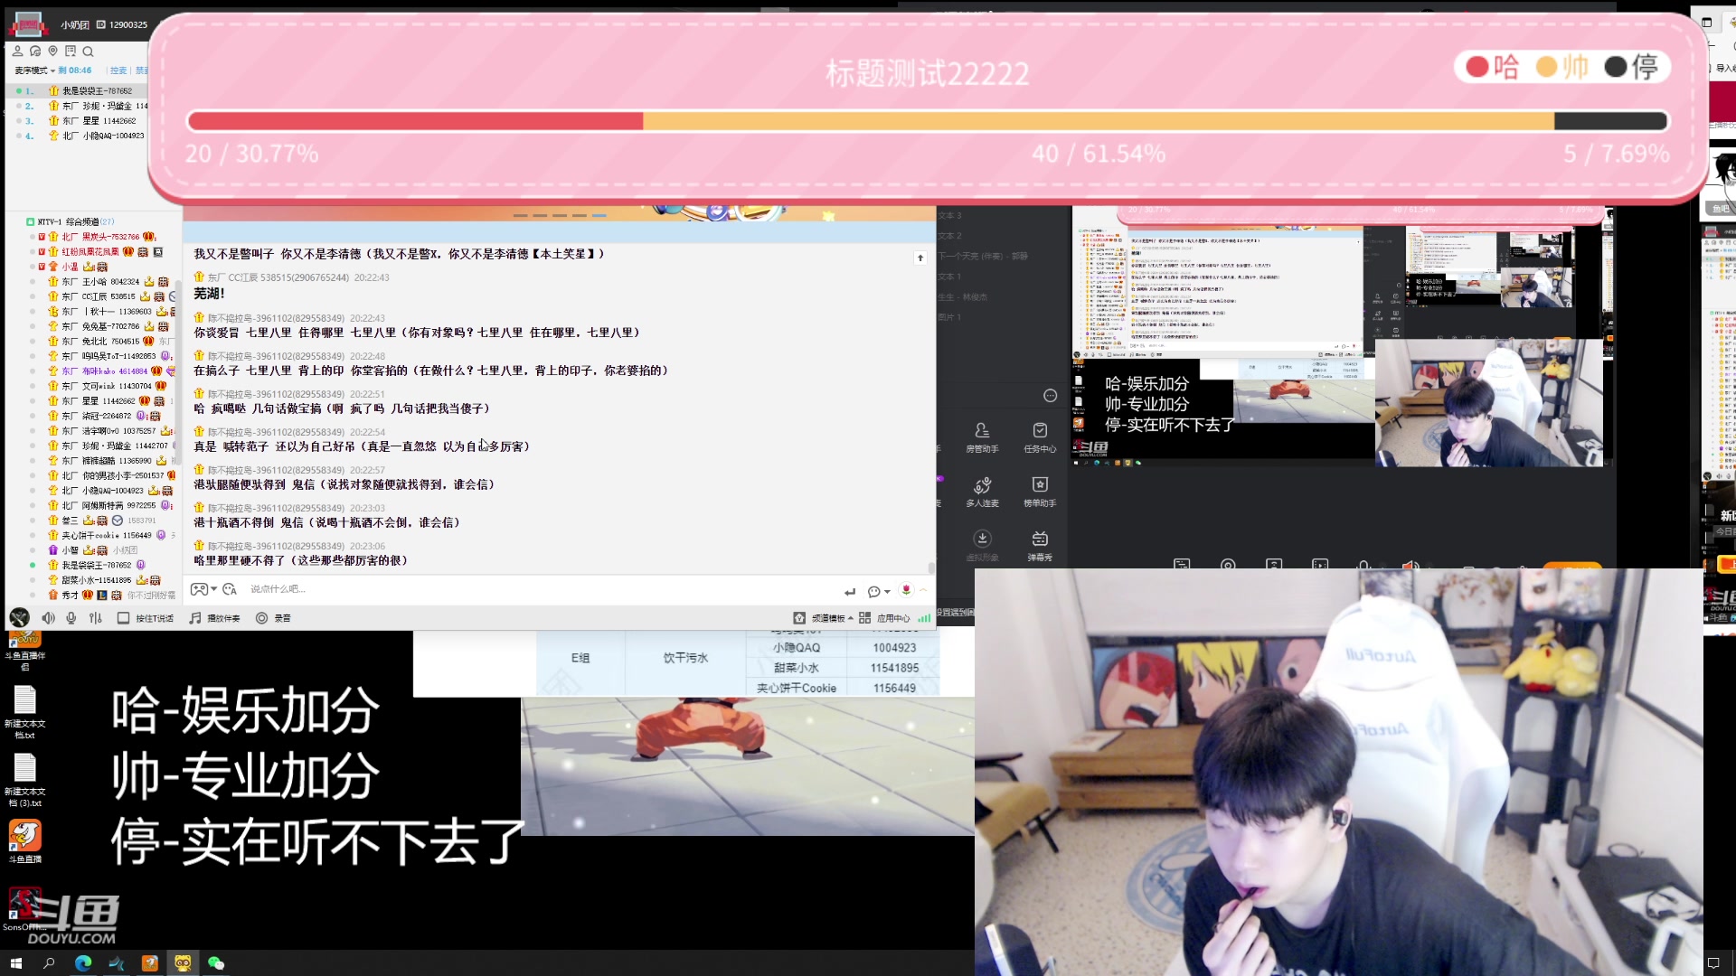Viewport: 1736px width, 976px height.
Task: Open the 榜单助手 ranking assistant
Action: point(1040,493)
